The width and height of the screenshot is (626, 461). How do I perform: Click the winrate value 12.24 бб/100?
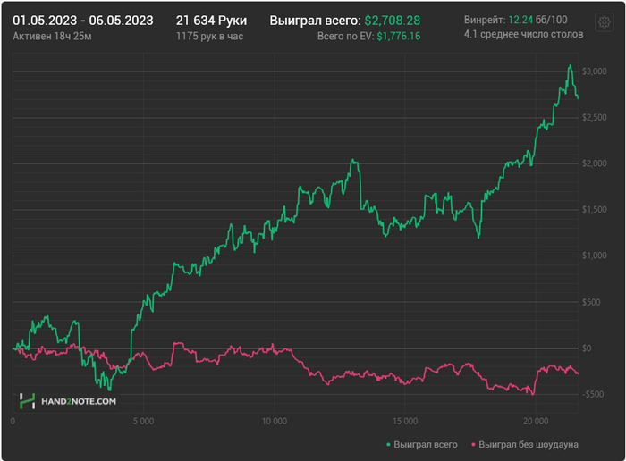click(537, 20)
